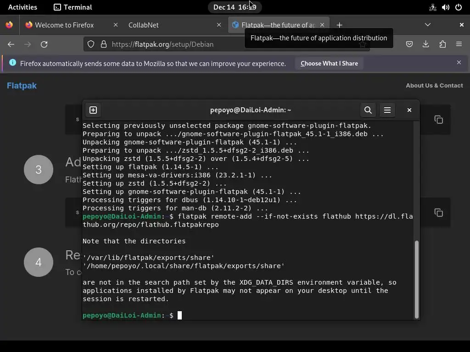Open GNOME Activities overview
Viewport: 470px width, 352px height.
(22, 7)
